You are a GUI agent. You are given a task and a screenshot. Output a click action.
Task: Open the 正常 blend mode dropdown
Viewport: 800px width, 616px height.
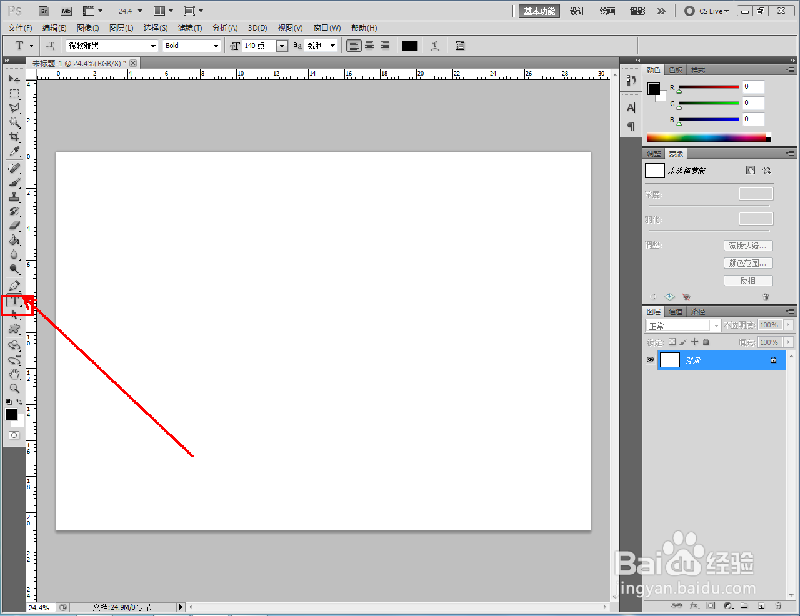coord(716,325)
